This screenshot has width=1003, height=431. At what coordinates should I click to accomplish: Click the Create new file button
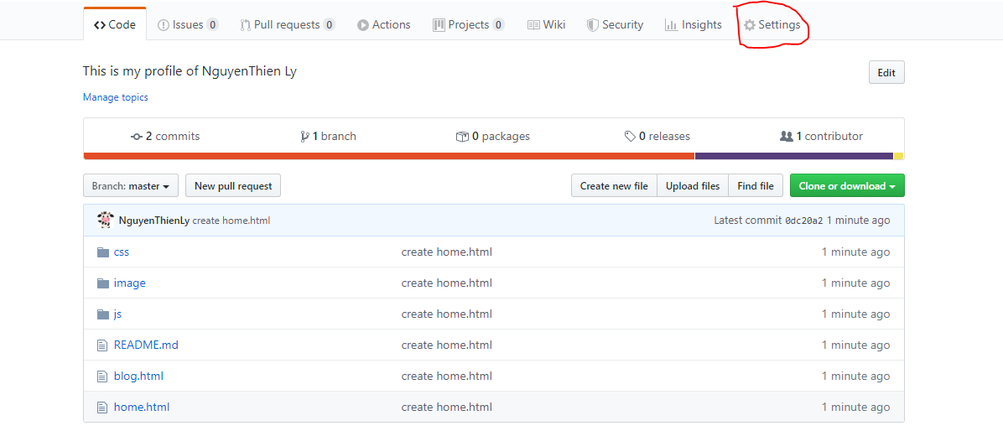pyautogui.click(x=614, y=185)
